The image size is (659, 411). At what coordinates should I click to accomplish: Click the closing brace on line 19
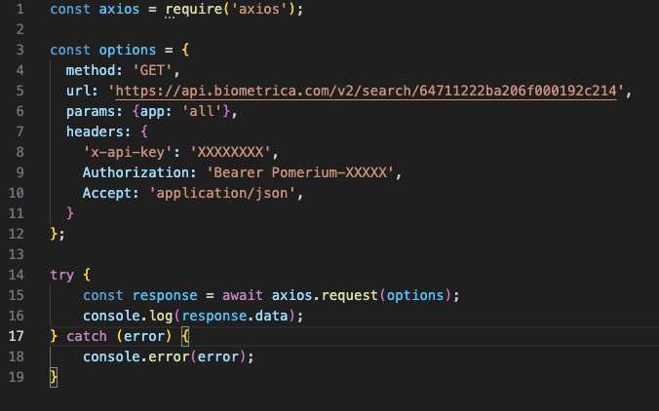coord(54,377)
